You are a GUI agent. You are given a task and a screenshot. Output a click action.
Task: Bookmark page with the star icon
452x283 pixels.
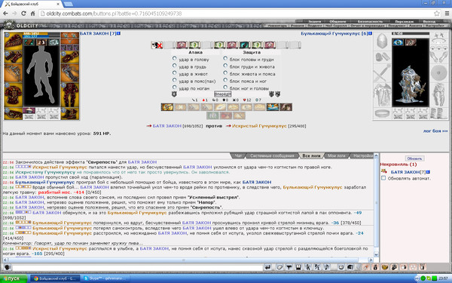(x=436, y=14)
